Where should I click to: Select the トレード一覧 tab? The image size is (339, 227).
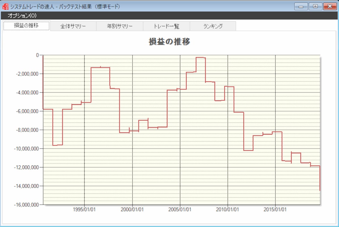point(166,26)
